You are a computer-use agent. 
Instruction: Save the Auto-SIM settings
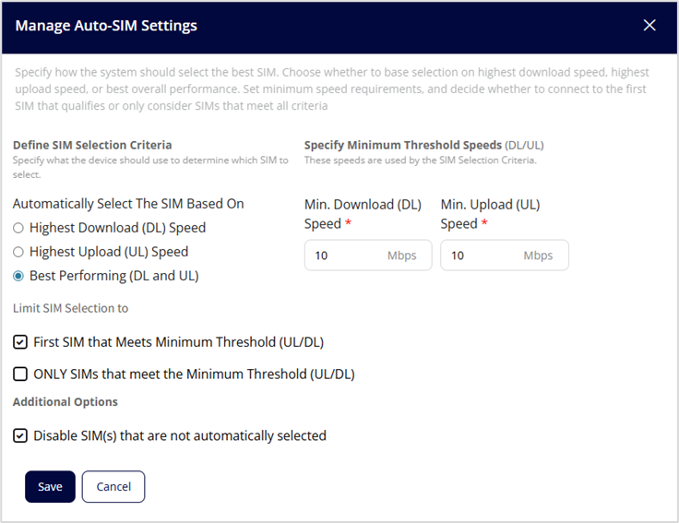click(x=50, y=486)
